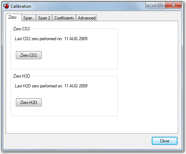Show the Advanced tab
Viewport: 186px width, 154px height.
pos(86,18)
